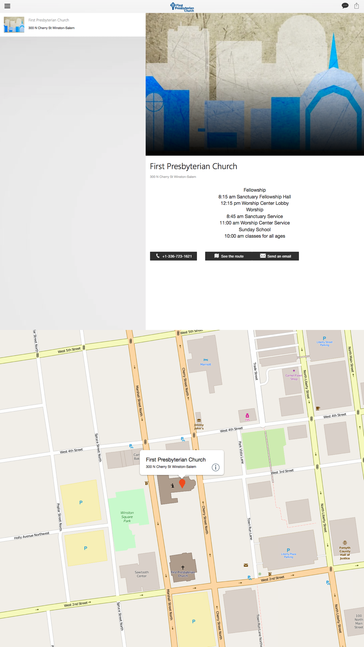The height and width of the screenshot is (647, 364).
Task: Click the Send an email button
Action: 276,256
